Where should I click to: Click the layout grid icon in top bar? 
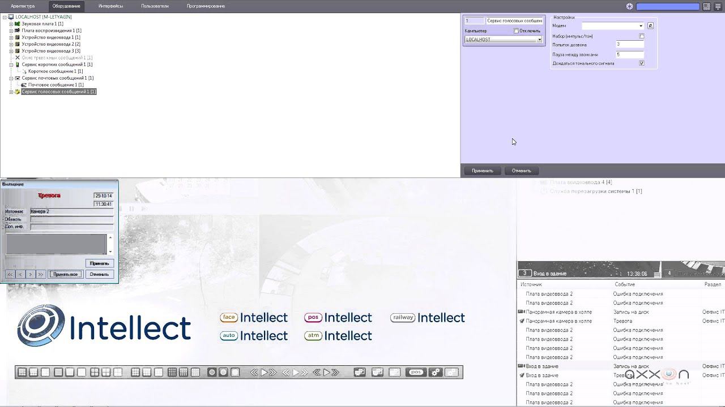coord(707,7)
